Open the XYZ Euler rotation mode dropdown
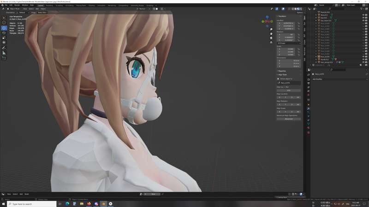 289,43
